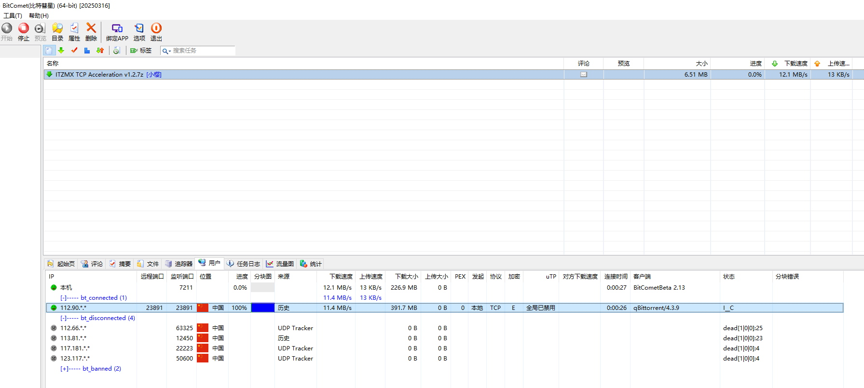Click the clock history filter icon
The width and height of the screenshot is (864, 388).
(116, 50)
